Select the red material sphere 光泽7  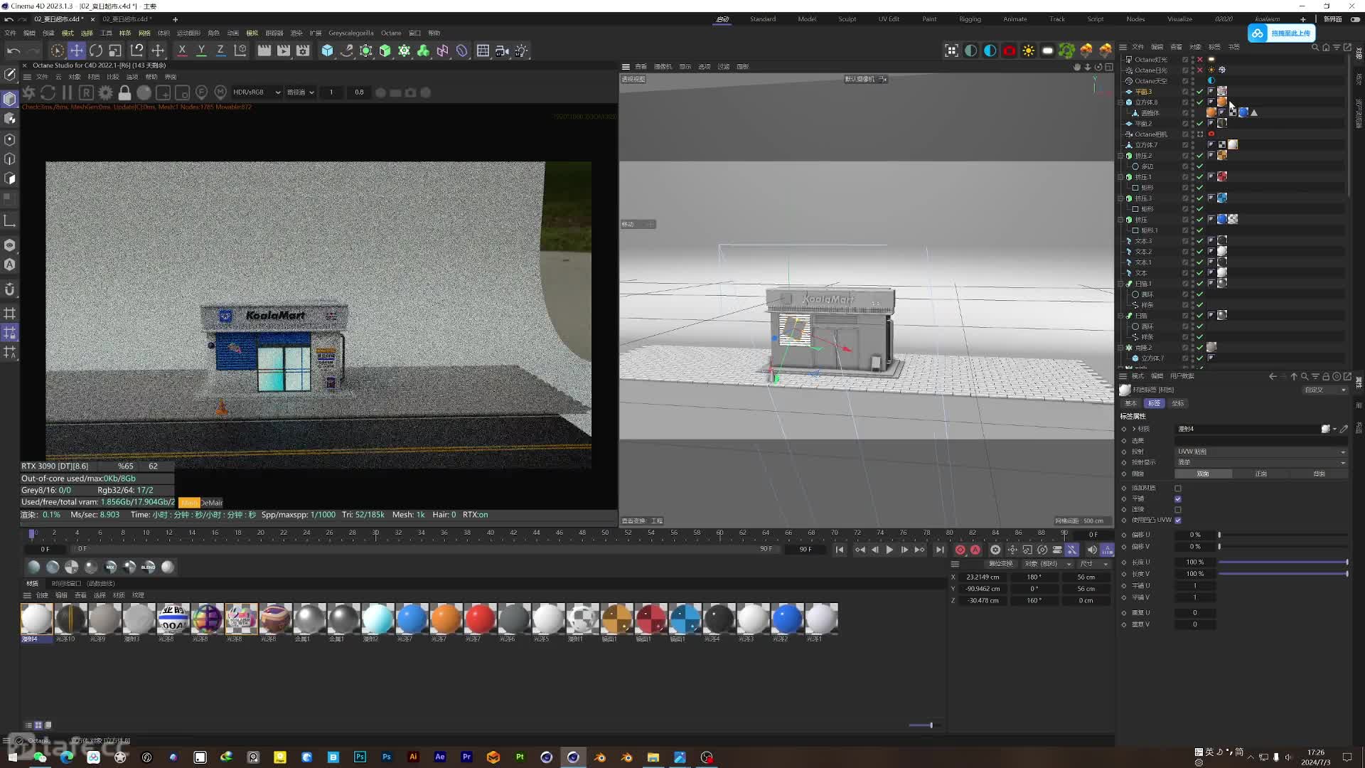[x=480, y=619]
